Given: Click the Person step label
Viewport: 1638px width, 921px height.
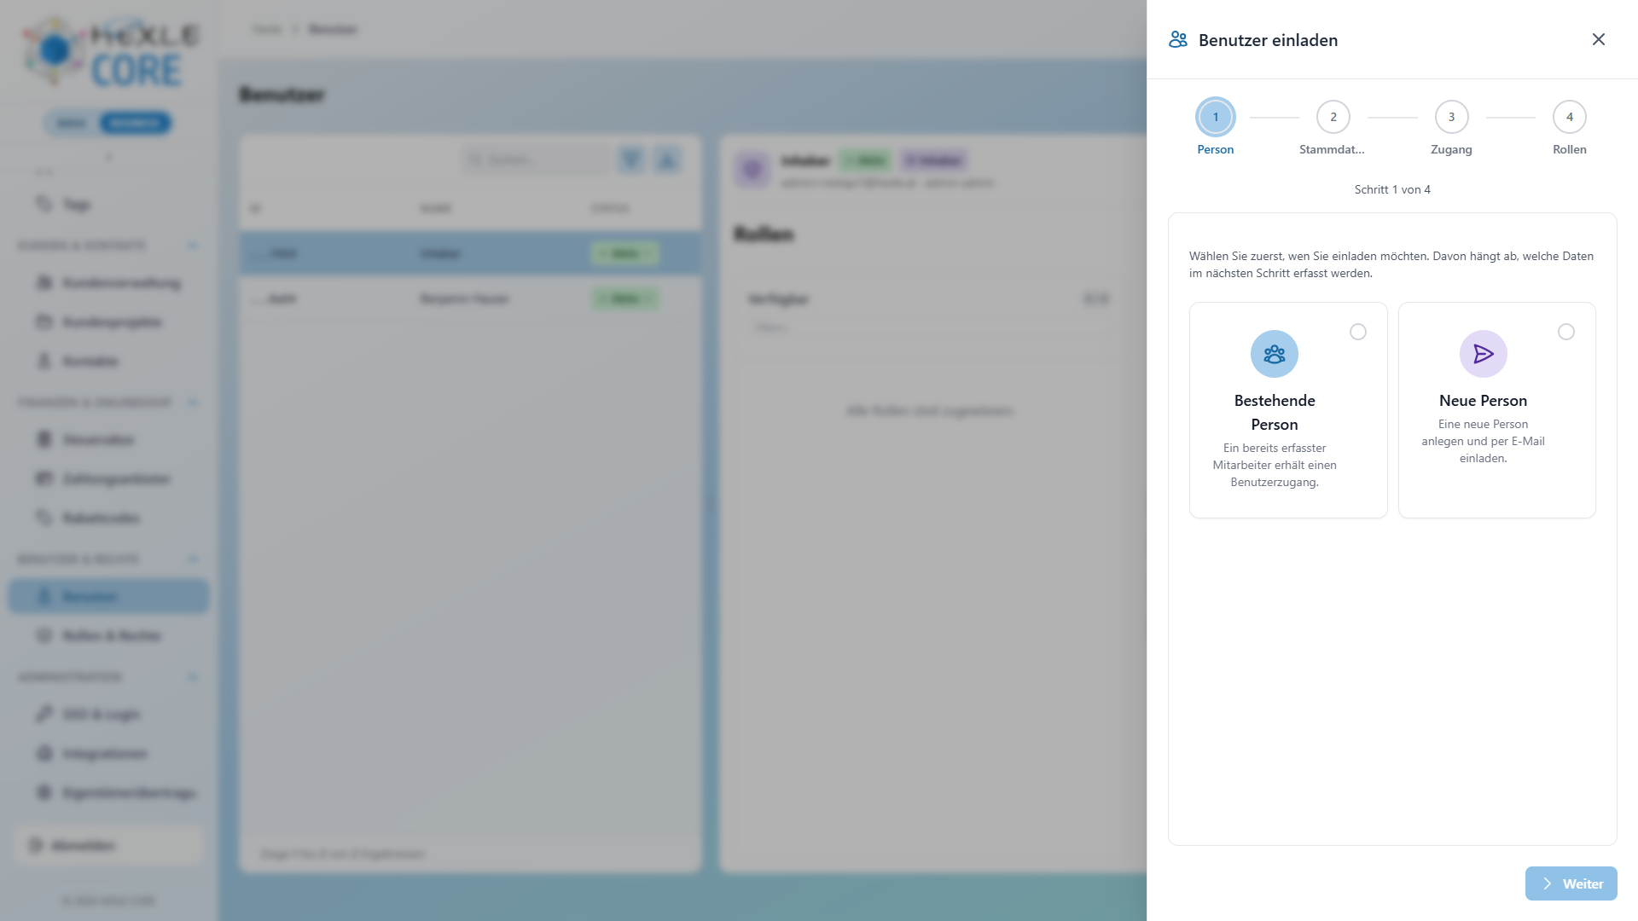Looking at the screenshot, I should [1216, 149].
